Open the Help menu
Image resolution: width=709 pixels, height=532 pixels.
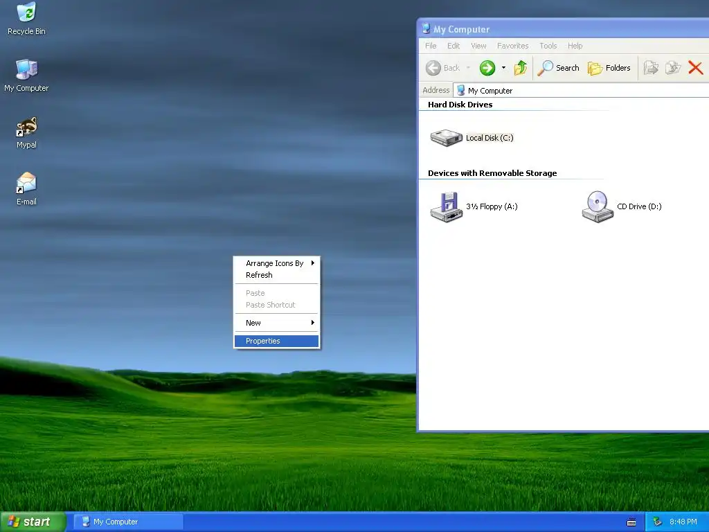click(x=575, y=46)
